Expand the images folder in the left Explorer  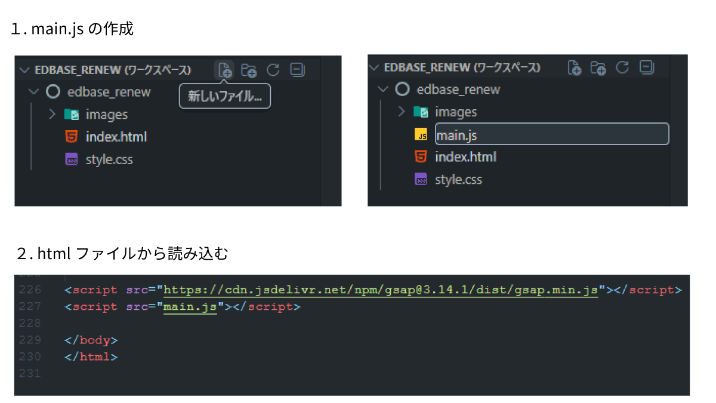pos(52,114)
